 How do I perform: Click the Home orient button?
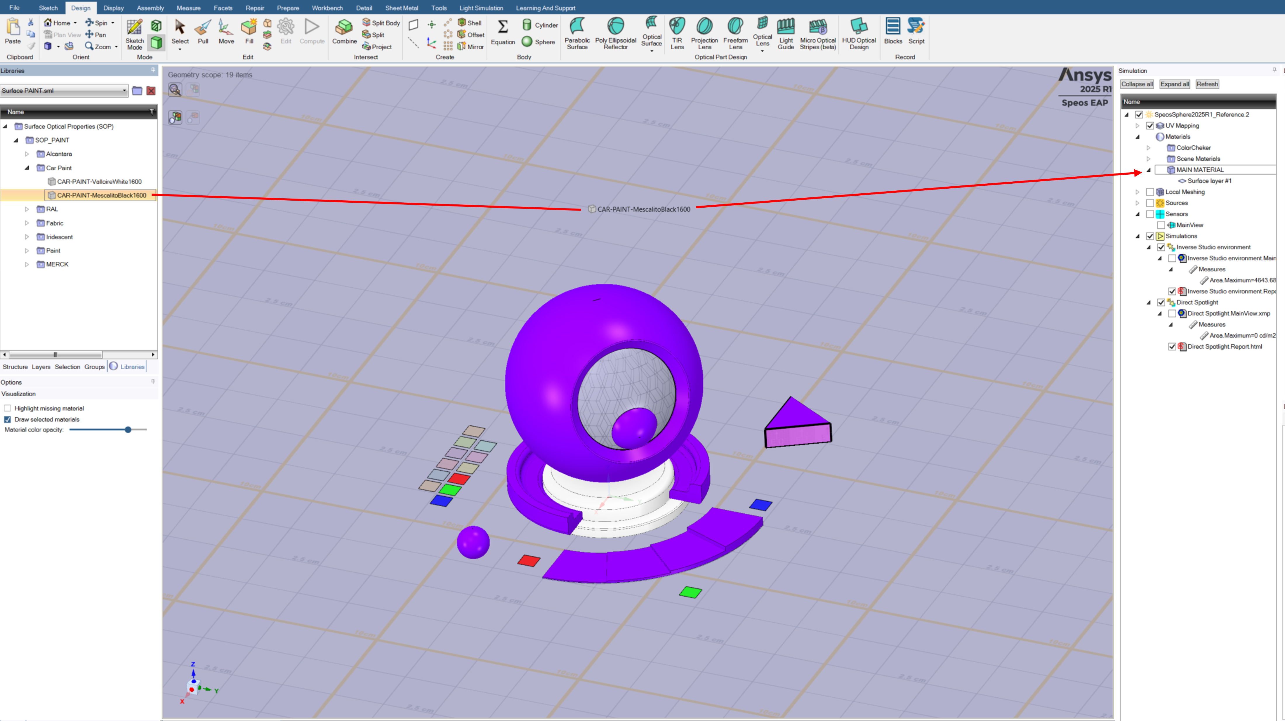[60, 23]
